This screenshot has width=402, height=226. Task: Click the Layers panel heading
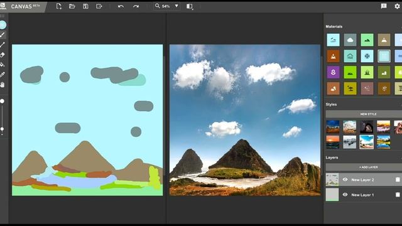point(332,158)
